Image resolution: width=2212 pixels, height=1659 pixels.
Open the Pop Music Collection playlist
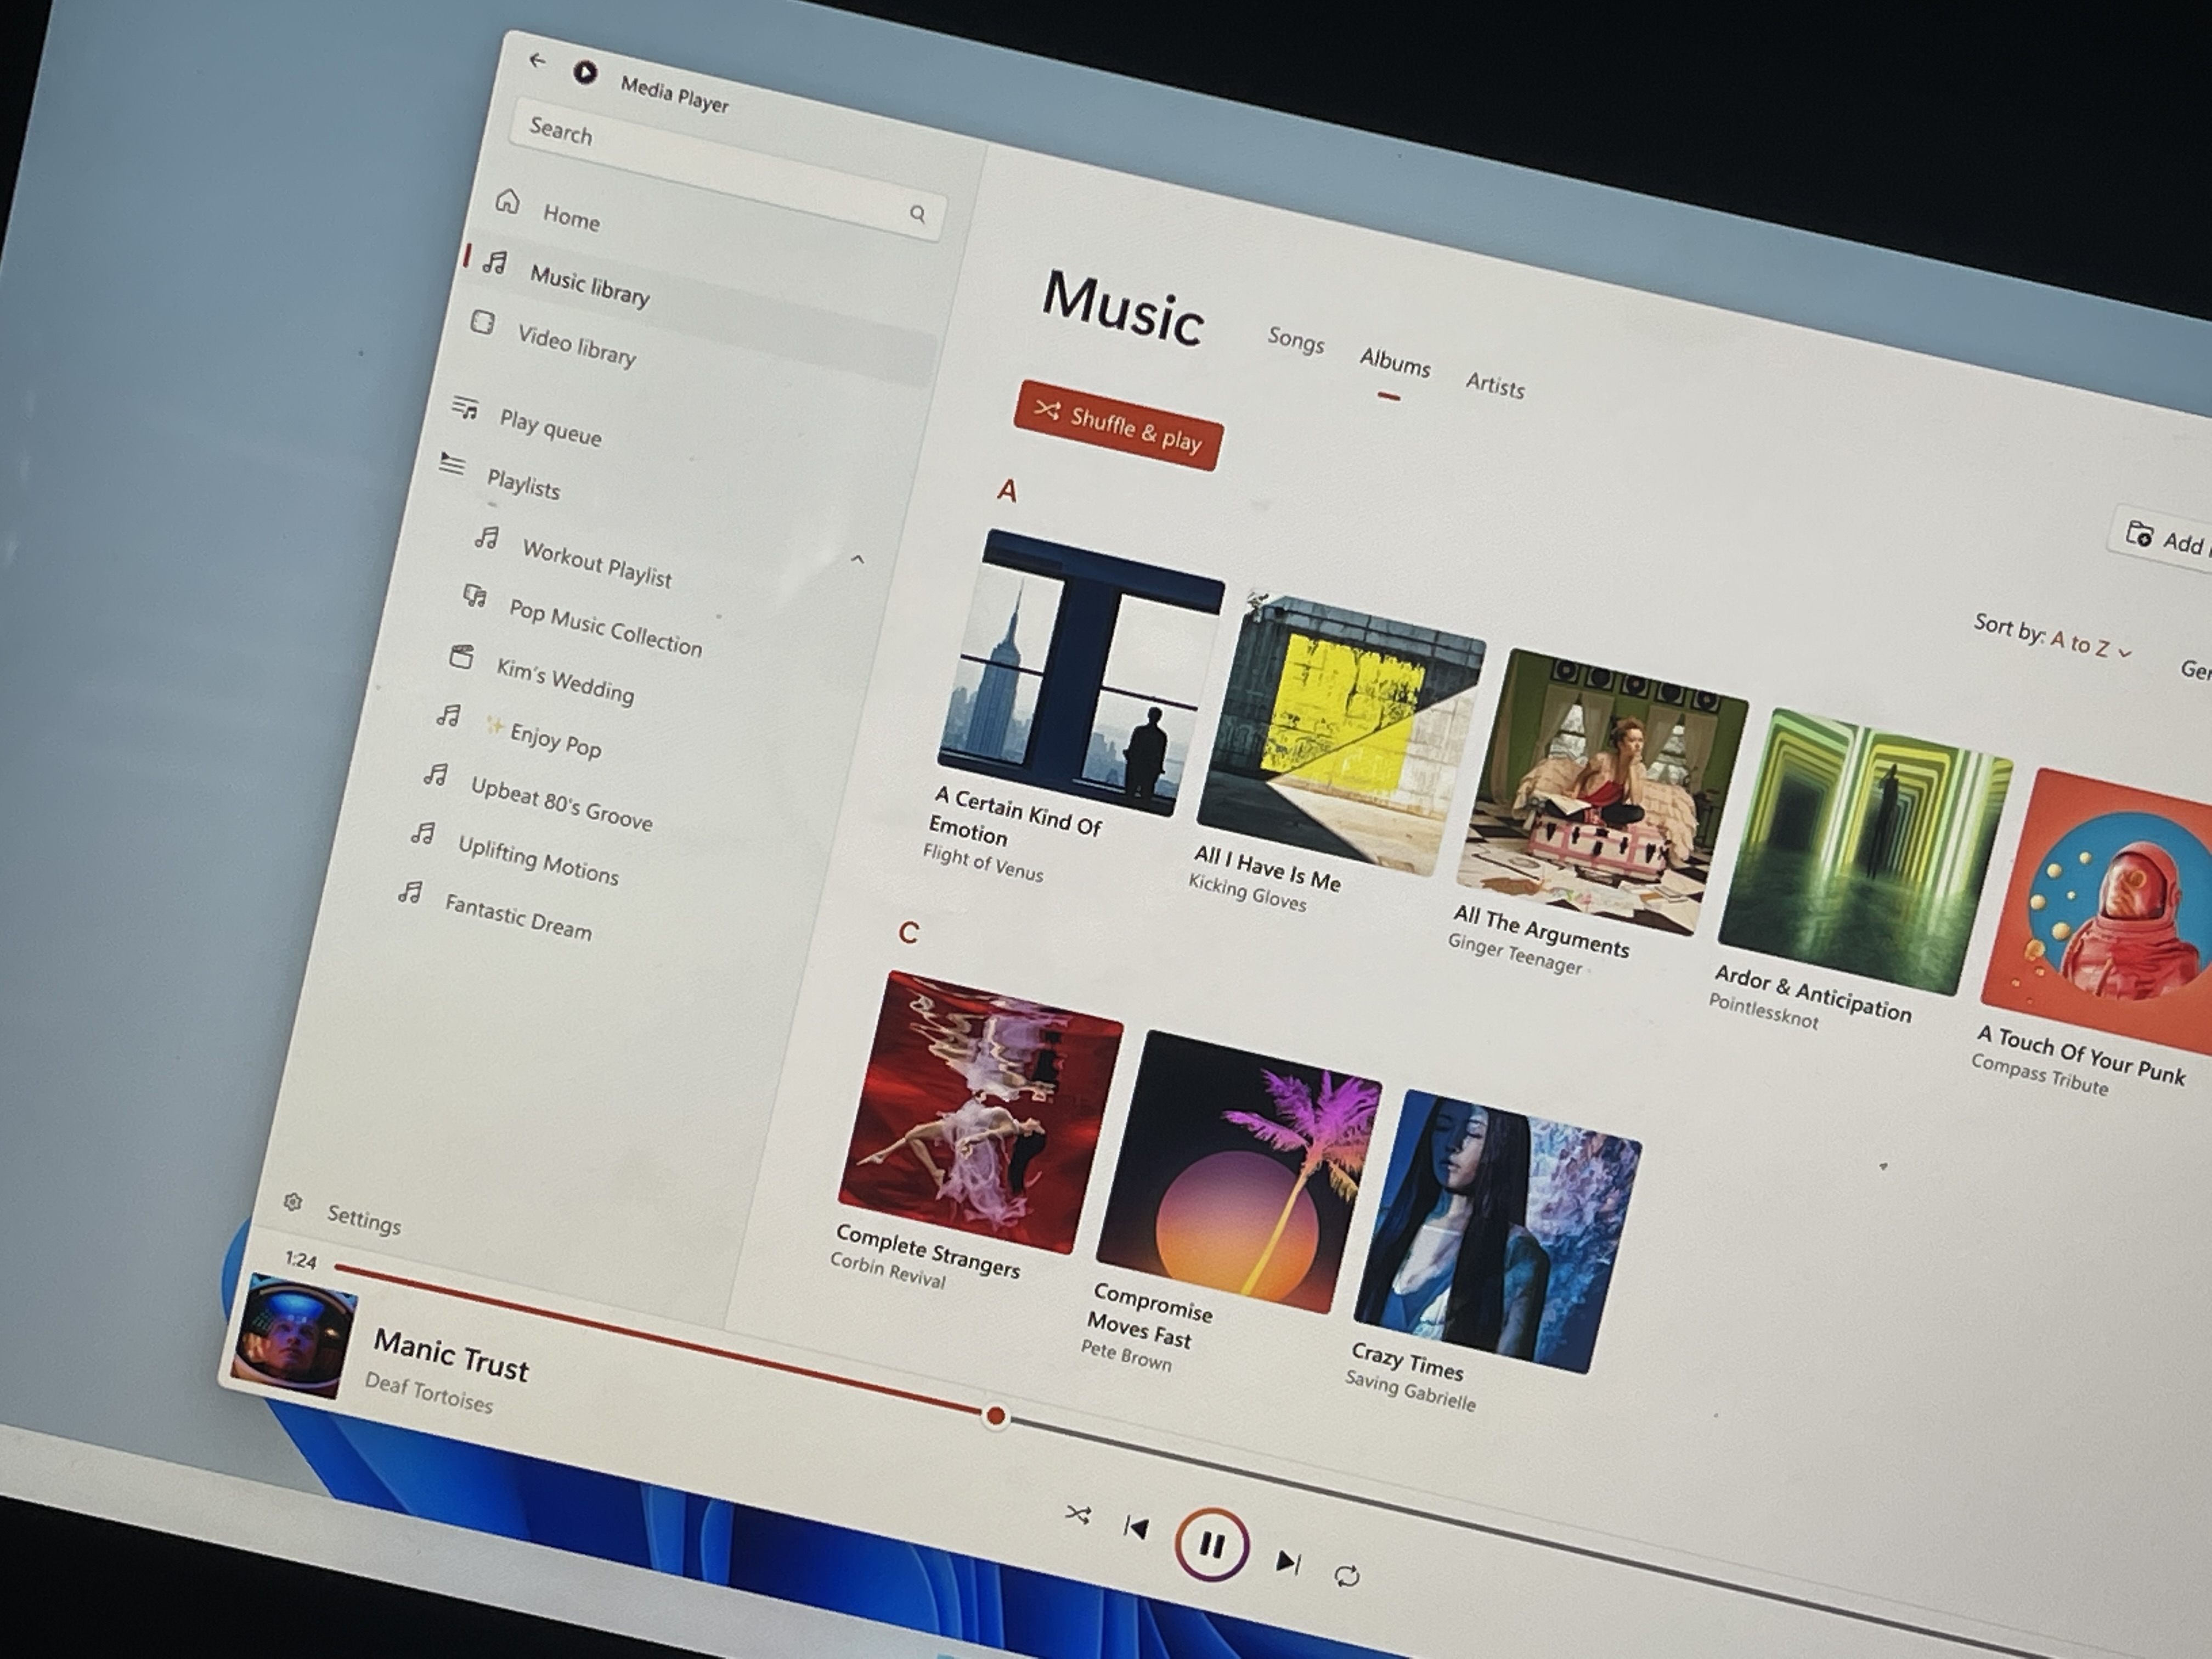(605, 627)
